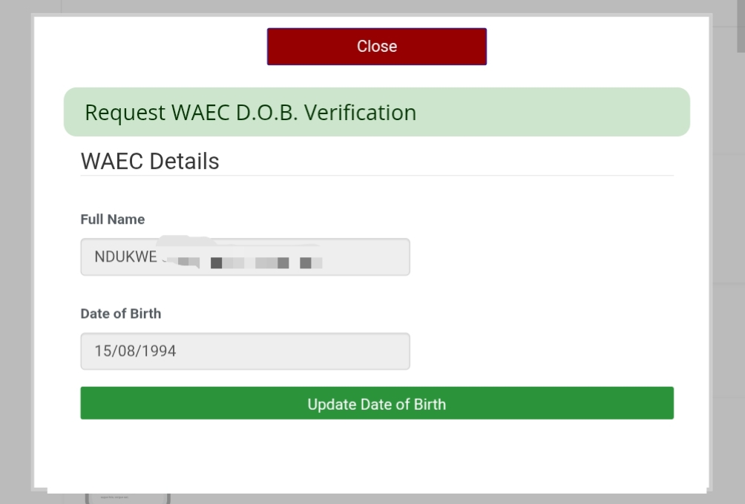Click the page scrollbar thumb at right edge
745x504 pixels.
click(741, 26)
